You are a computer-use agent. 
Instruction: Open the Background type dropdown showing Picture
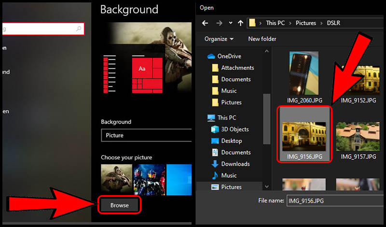(146, 135)
